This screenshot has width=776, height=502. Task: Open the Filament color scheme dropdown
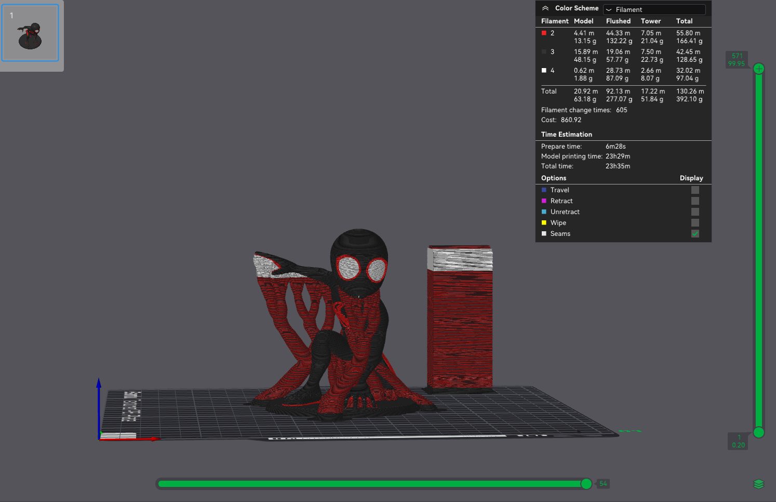654,9
